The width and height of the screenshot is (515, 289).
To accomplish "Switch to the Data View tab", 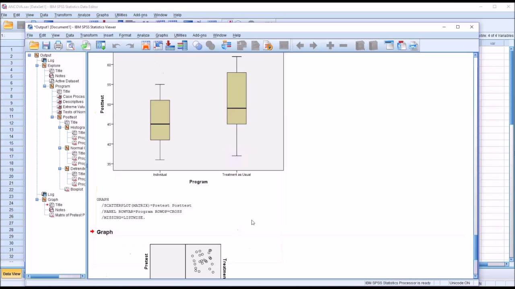I will (x=11, y=274).
